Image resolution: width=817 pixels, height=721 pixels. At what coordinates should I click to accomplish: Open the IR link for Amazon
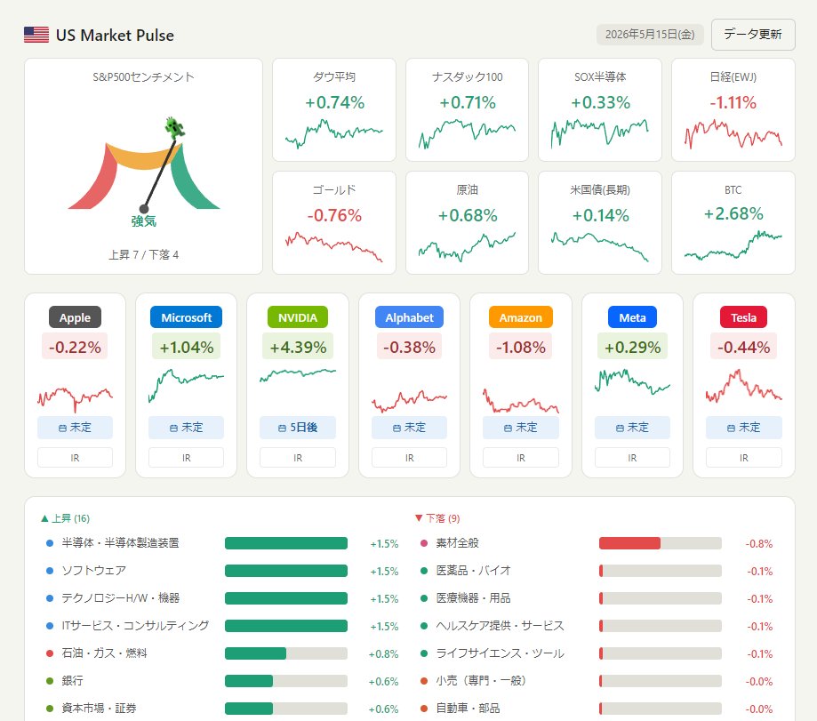[x=521, y=457]
